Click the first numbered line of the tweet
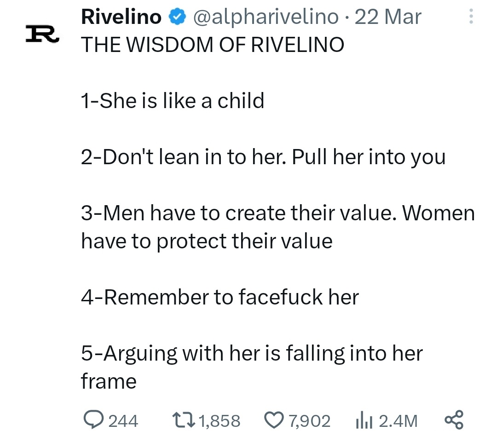This screenshot has width=497, height=431. (x=173, y=100)
